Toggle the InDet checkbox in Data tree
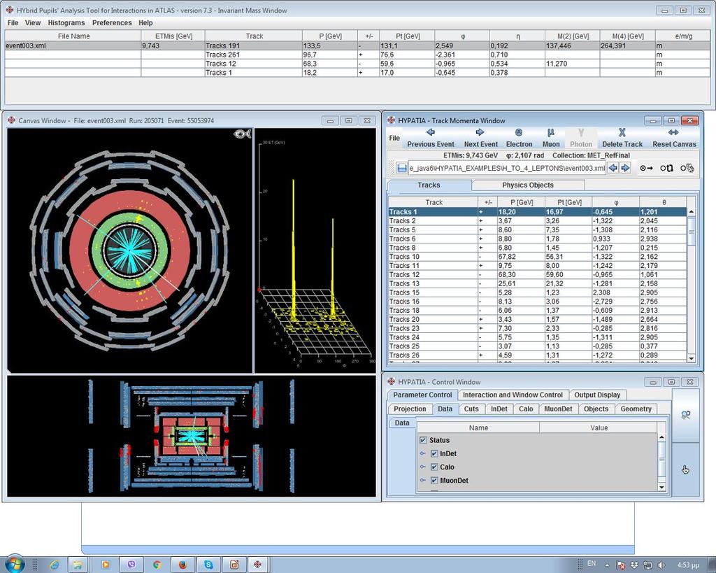Screen dimensions: 716x573 [x=434, y=454]
